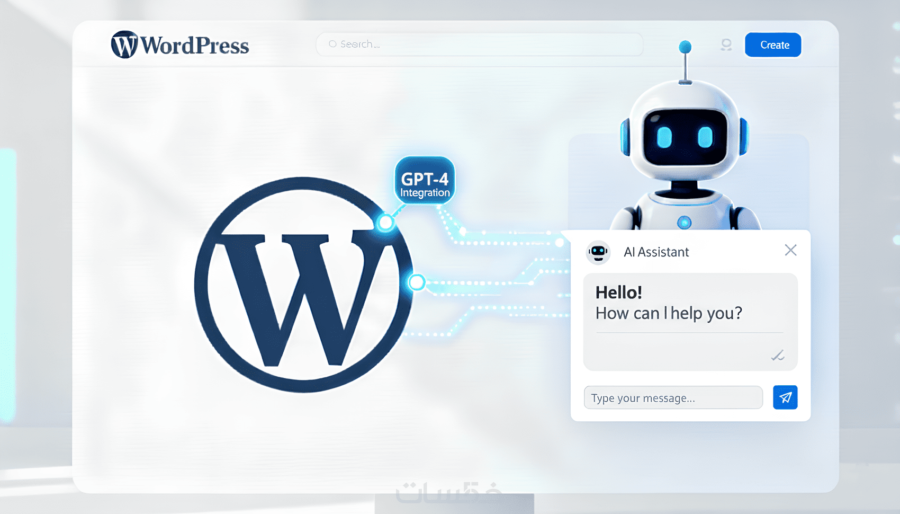This screenshot has width=900, height=514.
Task: Click the "How can I help you?" message
Action: click(669, 313)
